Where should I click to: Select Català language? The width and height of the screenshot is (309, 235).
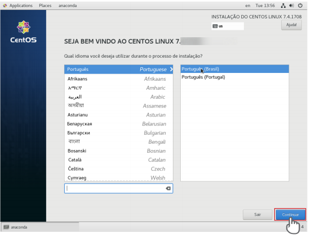coord(119,160)
